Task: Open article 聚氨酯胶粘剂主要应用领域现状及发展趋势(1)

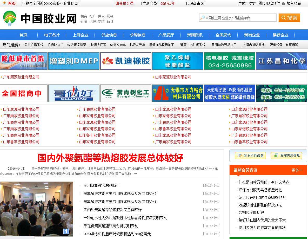Action: 120,202
